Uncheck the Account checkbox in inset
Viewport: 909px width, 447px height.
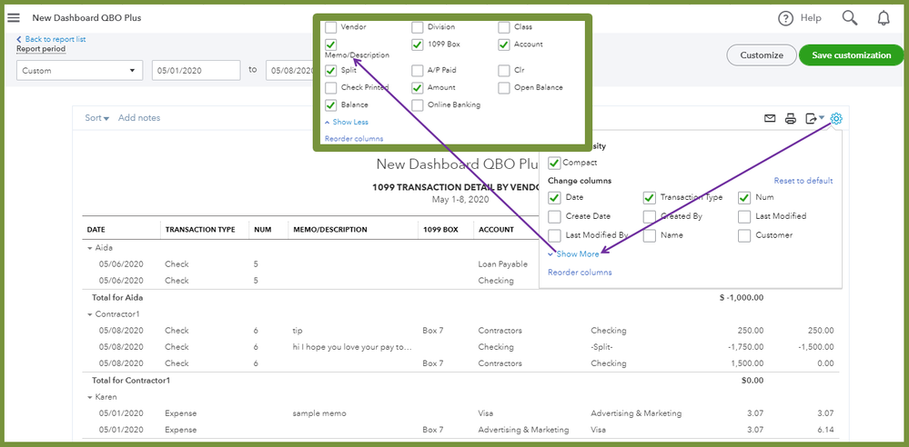point(504,45)
